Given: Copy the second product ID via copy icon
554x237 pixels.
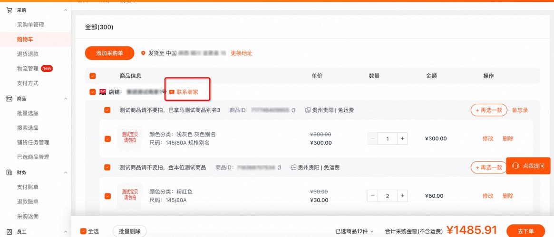Looking at the screenshot, I should pyautogui.click(x=280, y=167).
